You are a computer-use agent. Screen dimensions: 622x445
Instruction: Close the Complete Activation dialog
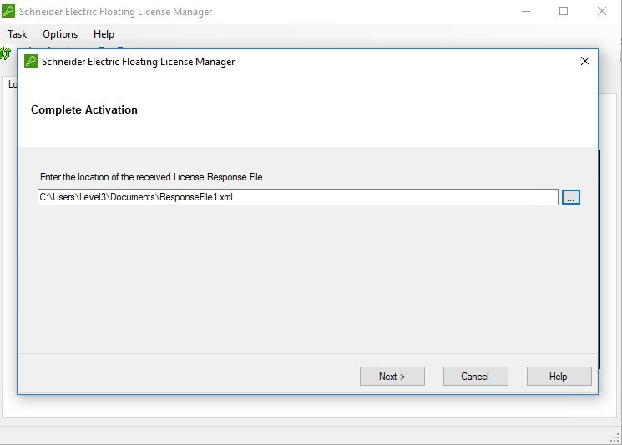pyautogui.click(x=584, y=61)
